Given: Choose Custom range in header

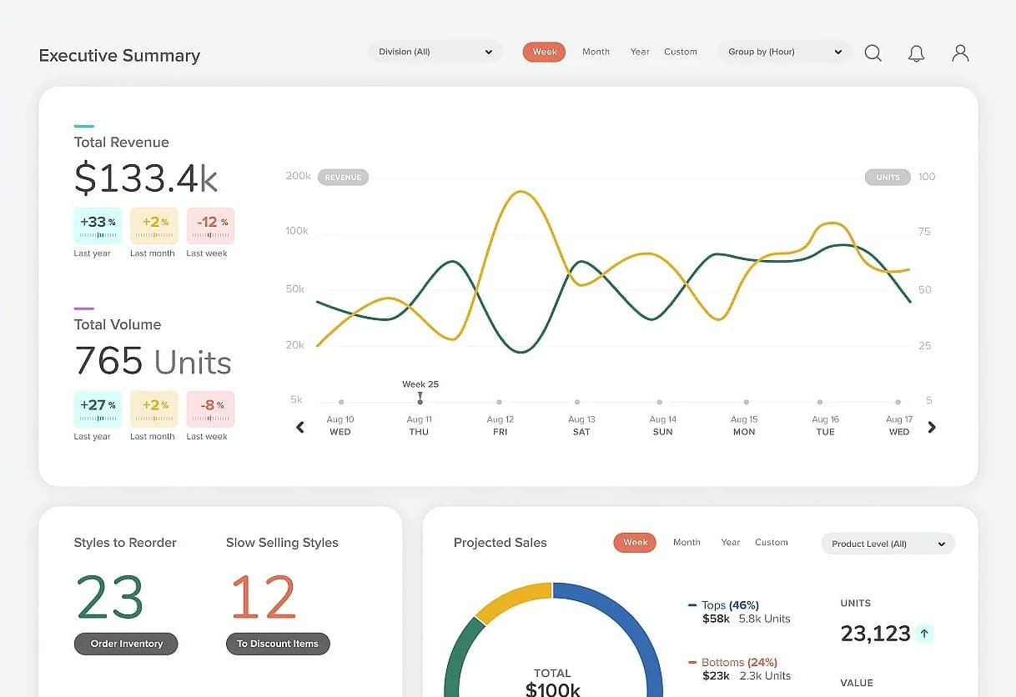Looking at the screenshot, I should click(681, 52).
